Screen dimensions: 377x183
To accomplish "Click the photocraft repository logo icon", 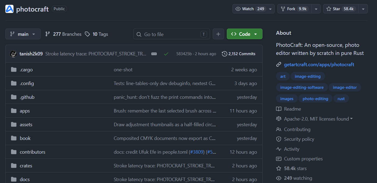I will [9, 9].
